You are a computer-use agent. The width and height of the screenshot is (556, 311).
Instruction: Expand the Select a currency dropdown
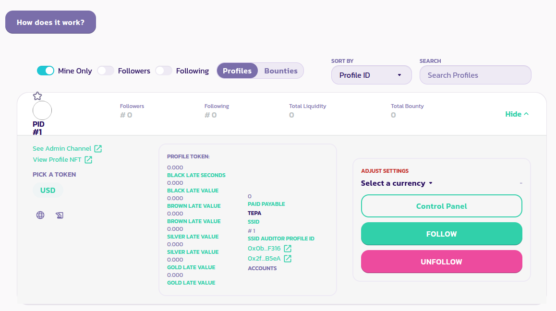[x=397, y=183]
